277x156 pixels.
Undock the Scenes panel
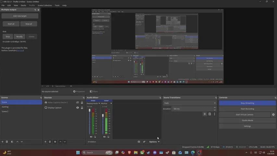[x=41, y=97]
